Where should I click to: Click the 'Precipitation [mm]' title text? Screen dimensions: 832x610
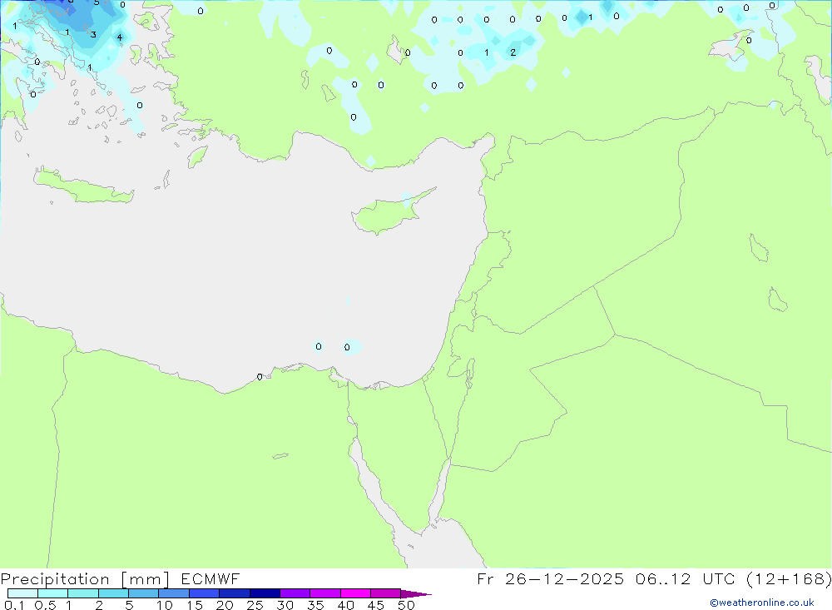pyautogui.click(x=85, y=579)
